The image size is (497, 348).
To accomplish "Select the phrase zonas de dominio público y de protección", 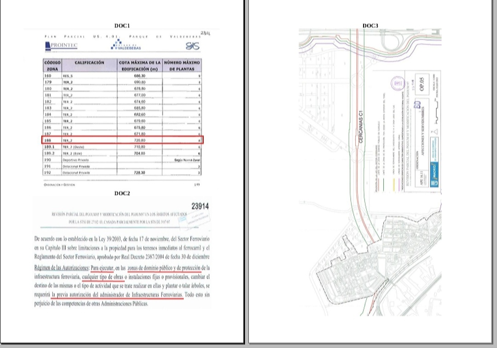I will [164, 268].
